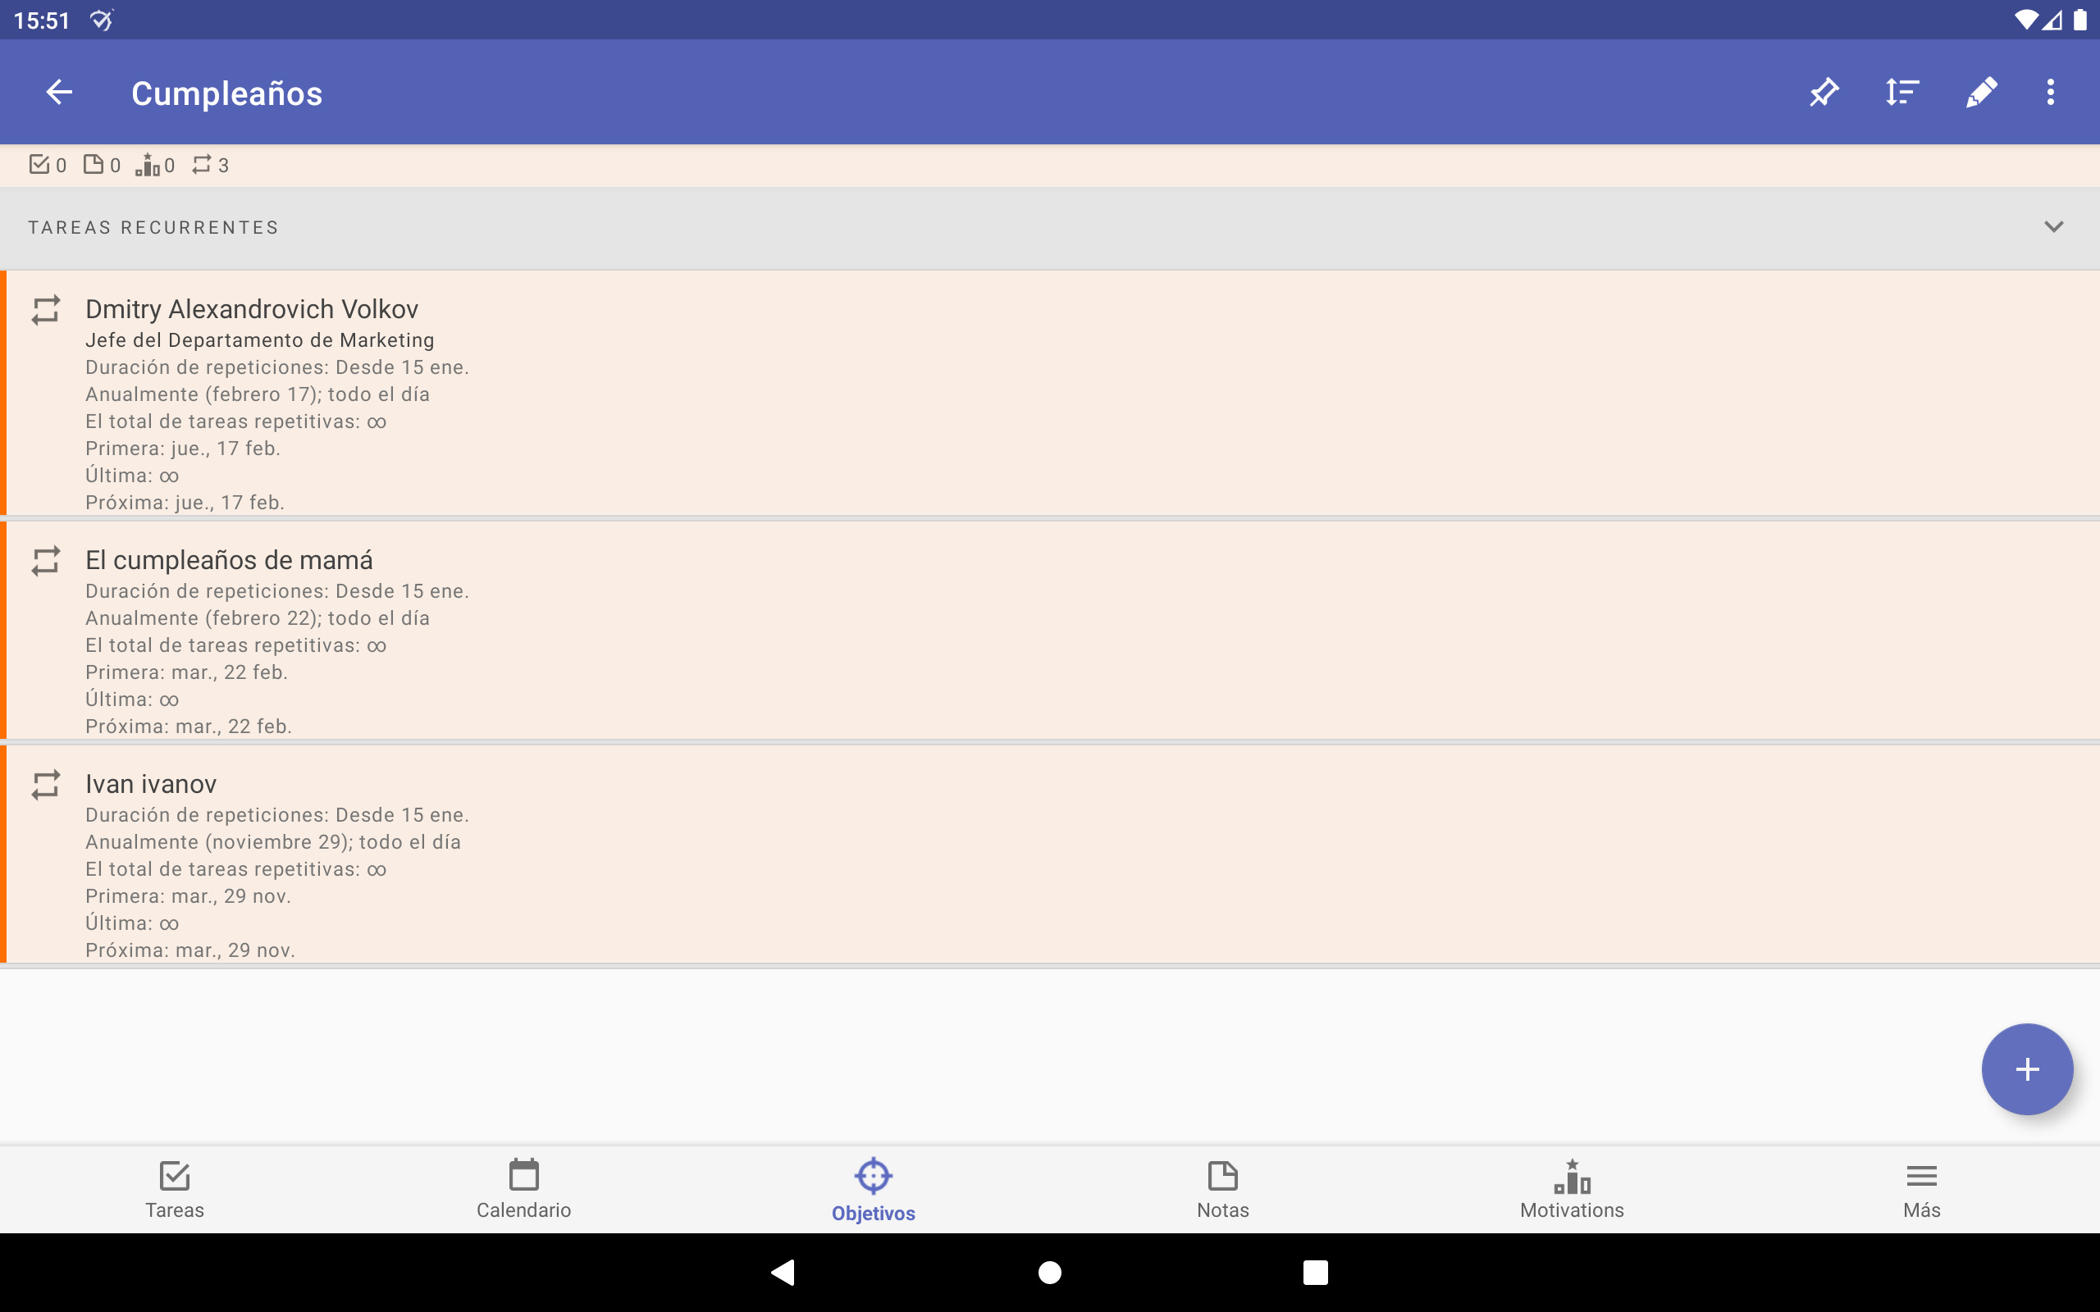
Task: Click the repeat icon for Dmitry Alexandrovich Volkov
Action: (x=46, y=310)
